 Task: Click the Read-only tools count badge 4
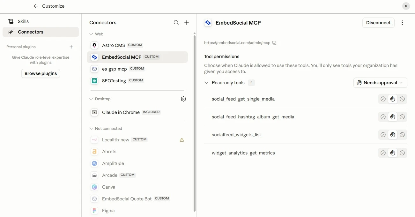[251, 83]
